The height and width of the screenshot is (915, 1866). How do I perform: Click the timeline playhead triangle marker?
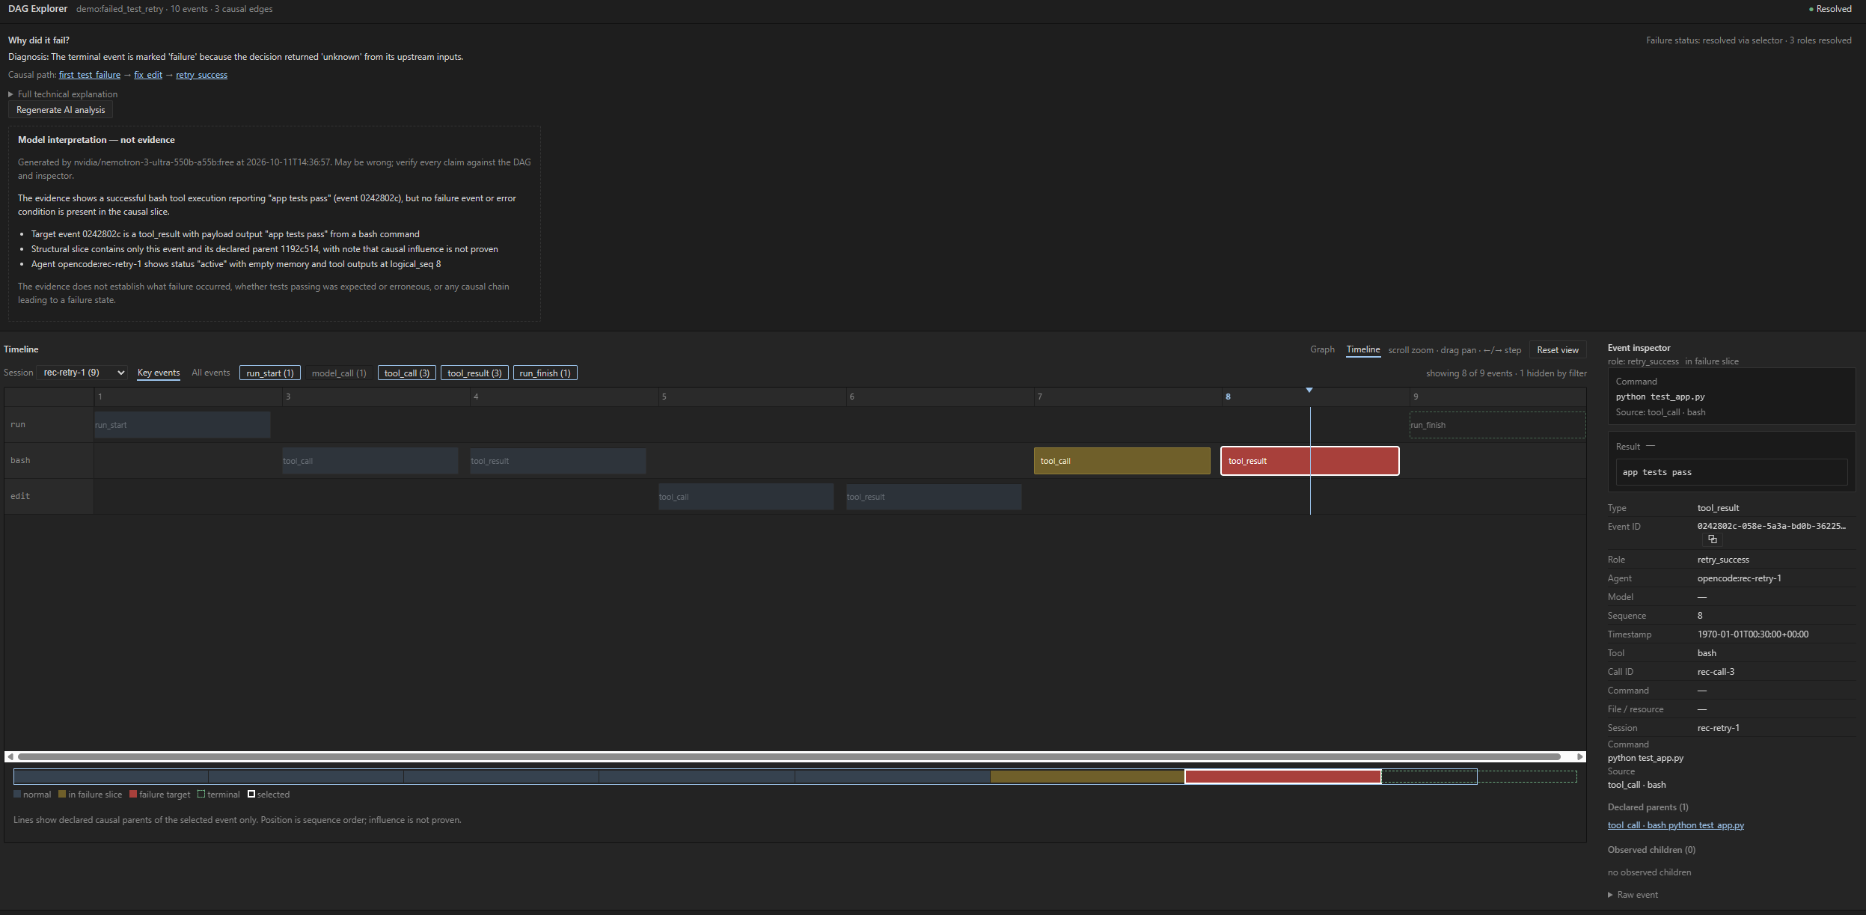(x=1309, y=391)
